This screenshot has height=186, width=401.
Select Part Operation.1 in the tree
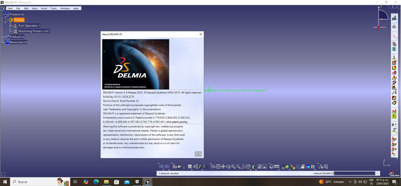29,26
